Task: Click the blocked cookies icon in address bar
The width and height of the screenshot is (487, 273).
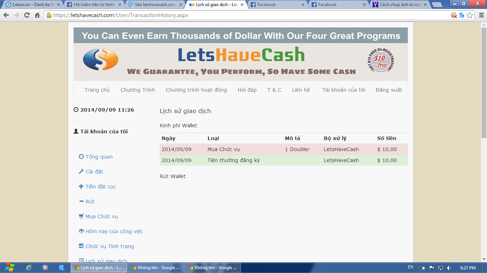Action: click(x=454, y=15)
